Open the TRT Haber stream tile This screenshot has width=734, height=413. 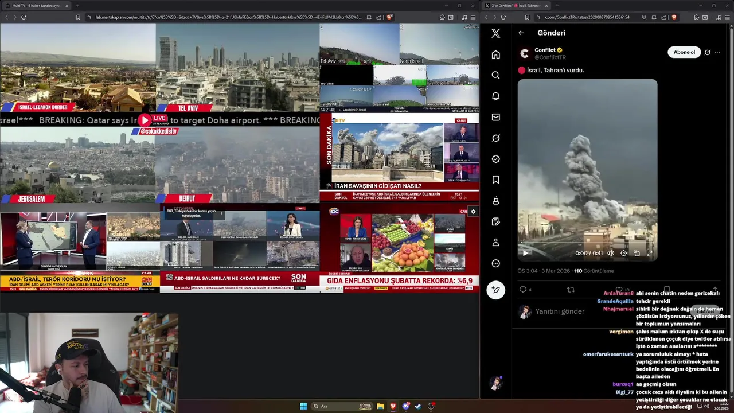[240, 248]
